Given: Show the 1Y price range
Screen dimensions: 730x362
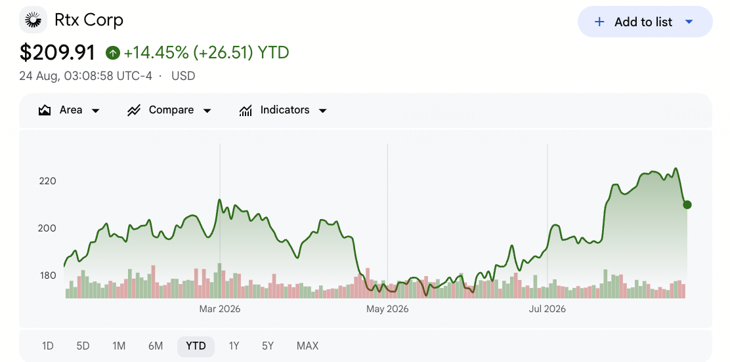Looking at the screenshot, I should [x=234, y=346].
